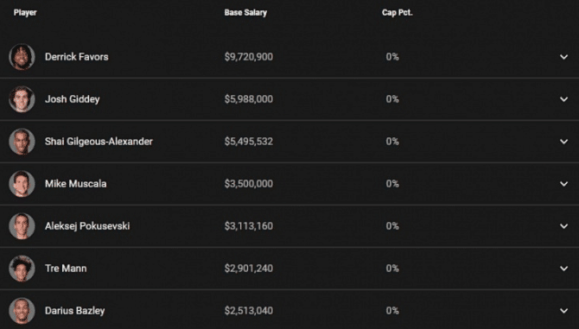579x329 pixels.
Task: Expand Tre Mann's details chevron
Action: (x=563, y=269)
